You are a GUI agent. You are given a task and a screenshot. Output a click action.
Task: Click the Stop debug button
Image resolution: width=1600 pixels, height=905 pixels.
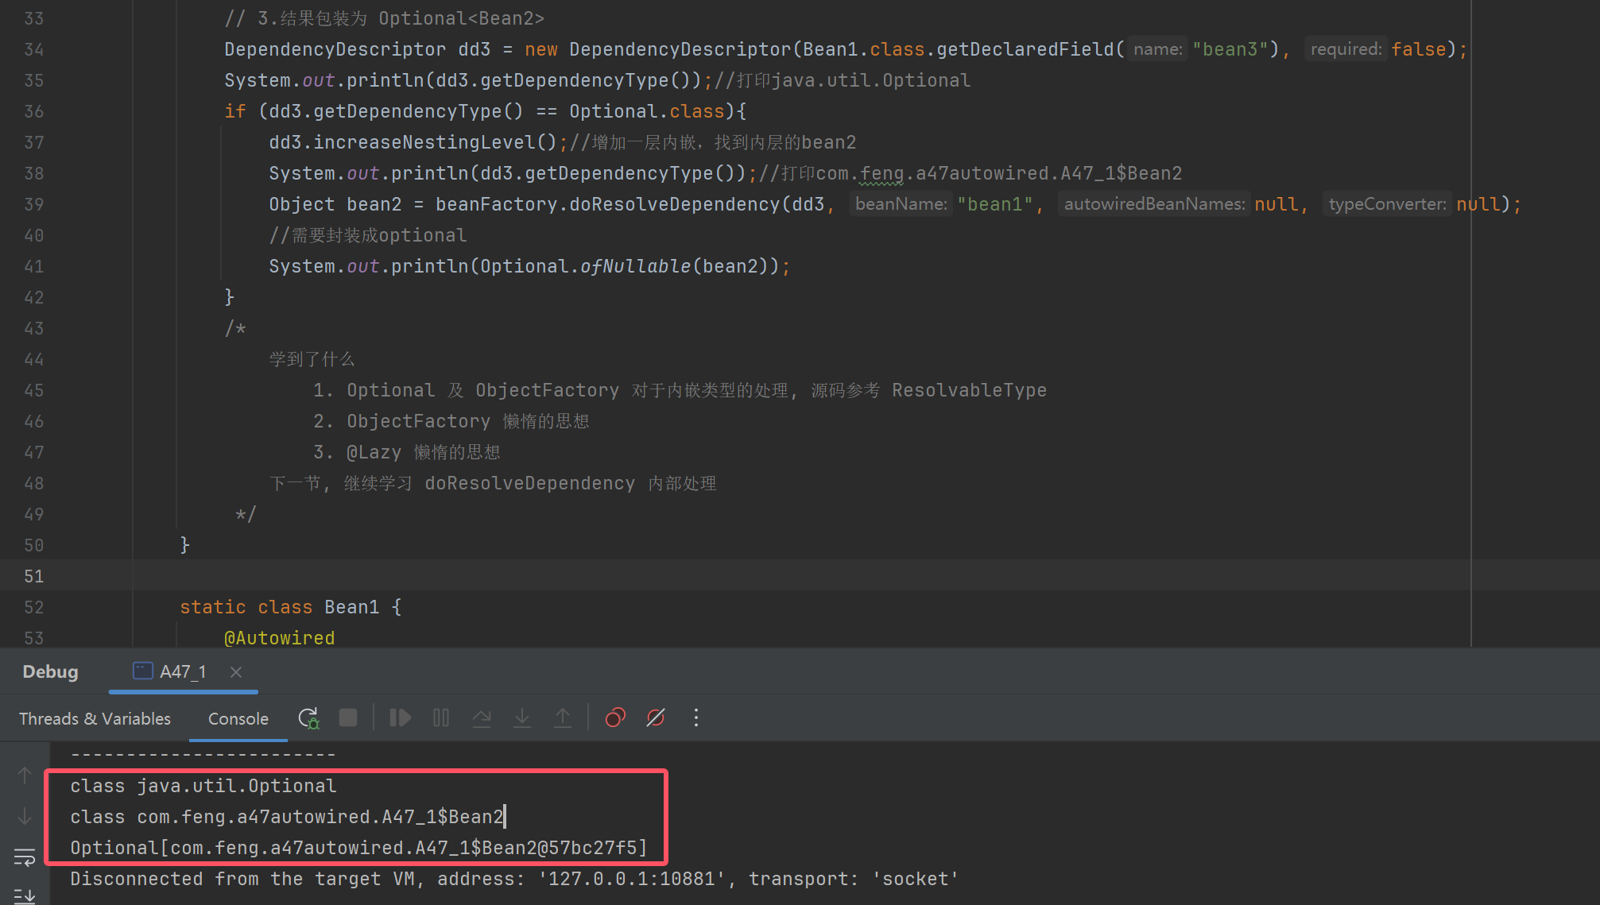coord(348,718)
